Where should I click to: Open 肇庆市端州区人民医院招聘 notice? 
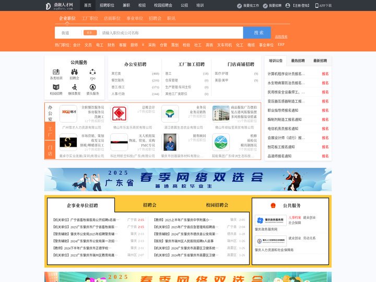click(184, 241)
